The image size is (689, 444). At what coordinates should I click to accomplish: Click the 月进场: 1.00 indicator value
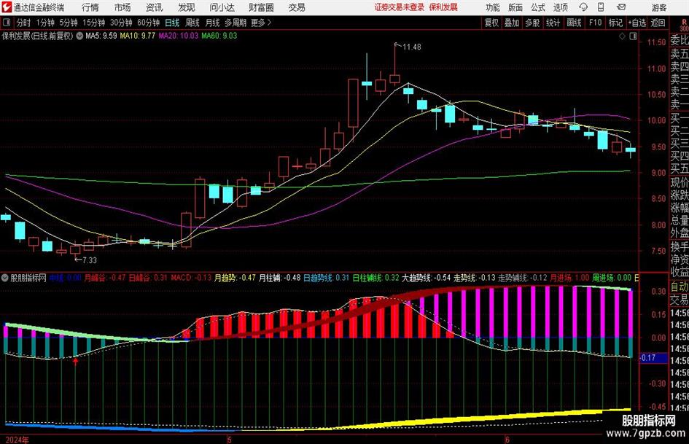pos(569,278)
